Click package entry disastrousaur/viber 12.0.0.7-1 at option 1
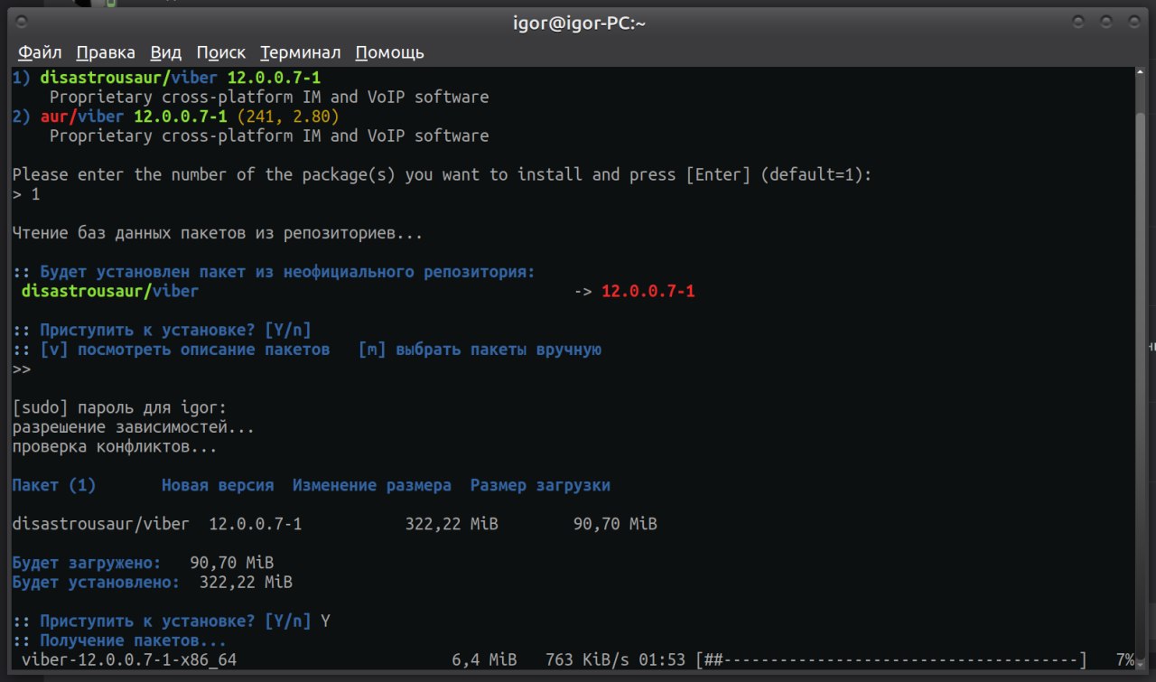The image size is (1156, 682). point(166,78)
